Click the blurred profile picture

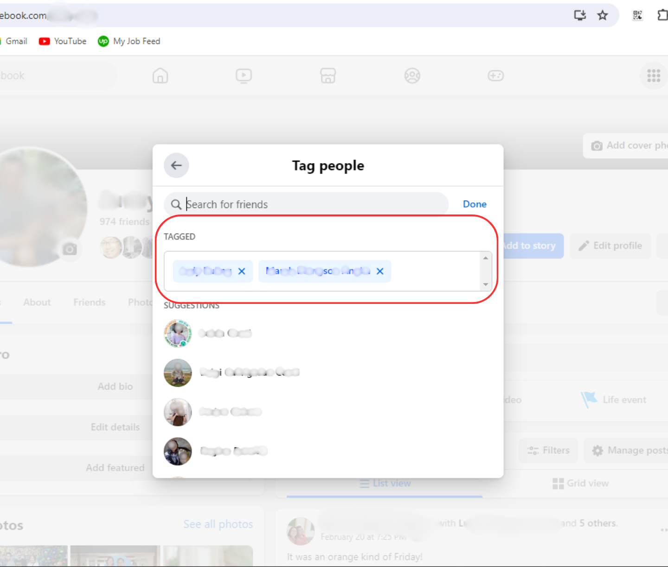(x=29, y=207)
